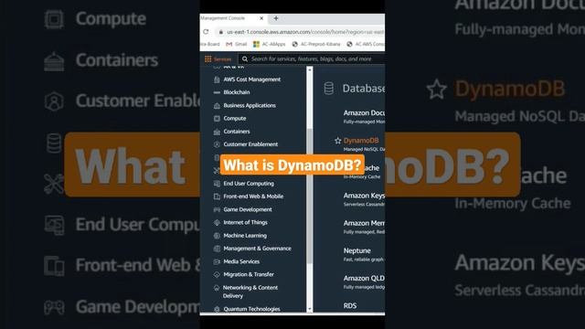Viewport: 585px width, 329px height.
Task: Select Media Services category
Action: pyautogui.click(x=241, y=261)
